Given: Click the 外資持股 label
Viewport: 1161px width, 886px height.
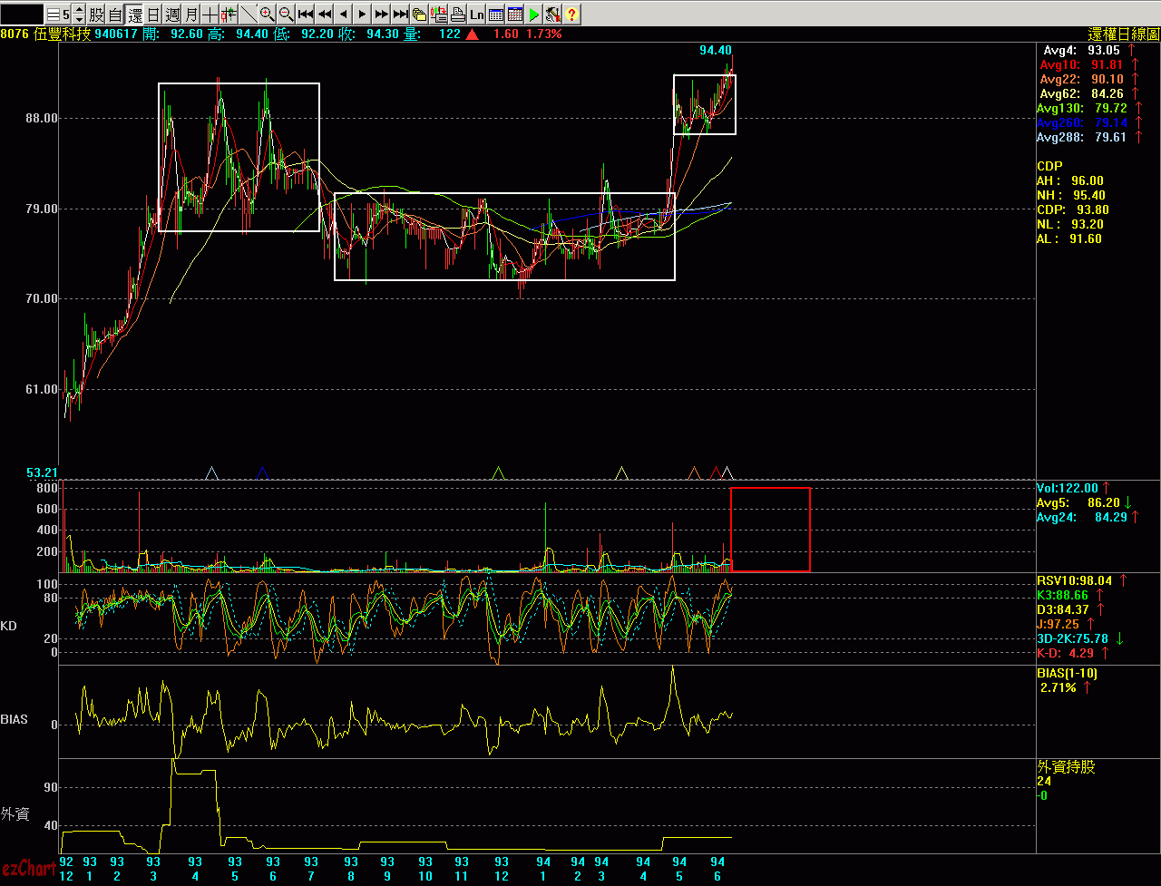Looking at the screenshot, I should click(1067, 767).
